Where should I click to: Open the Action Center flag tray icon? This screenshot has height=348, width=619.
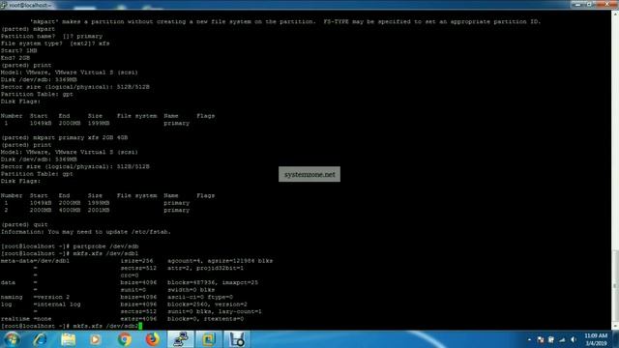coord(541,339)
